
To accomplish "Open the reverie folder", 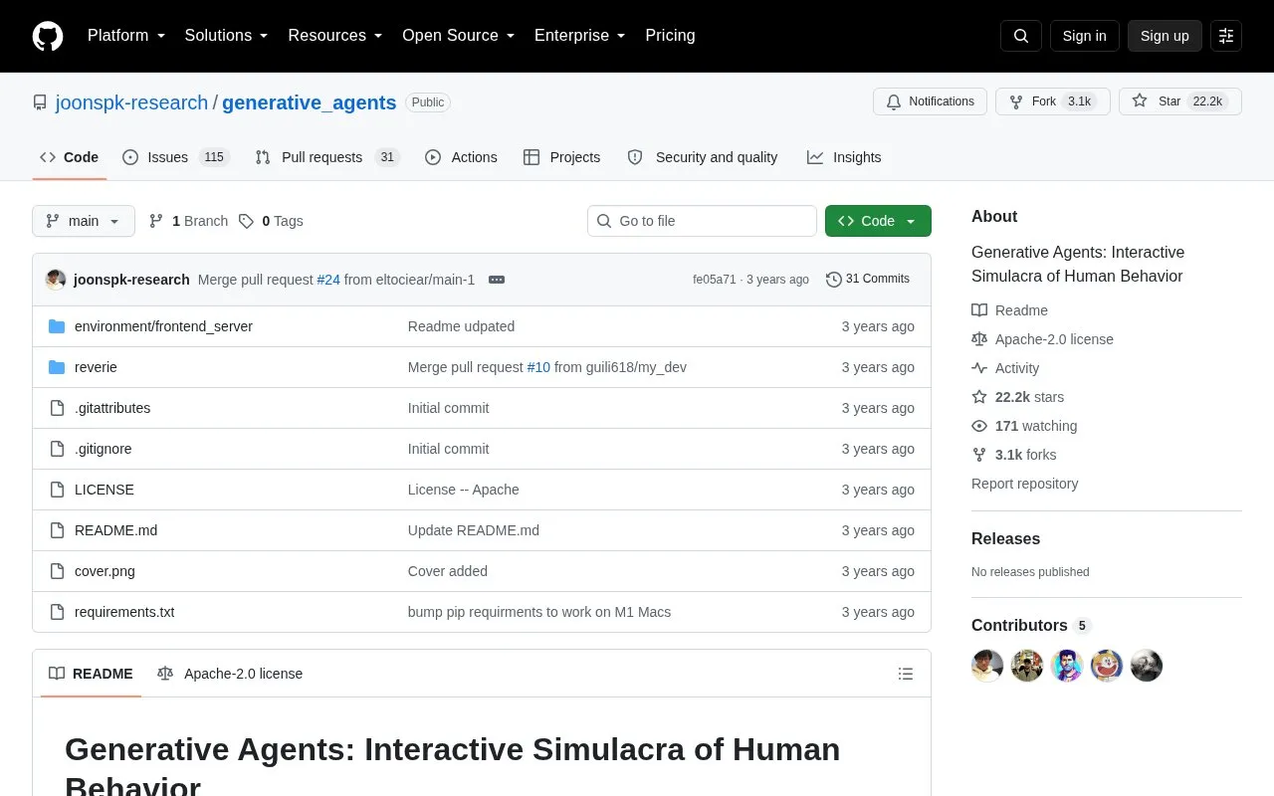I will (x=96, y=367).
